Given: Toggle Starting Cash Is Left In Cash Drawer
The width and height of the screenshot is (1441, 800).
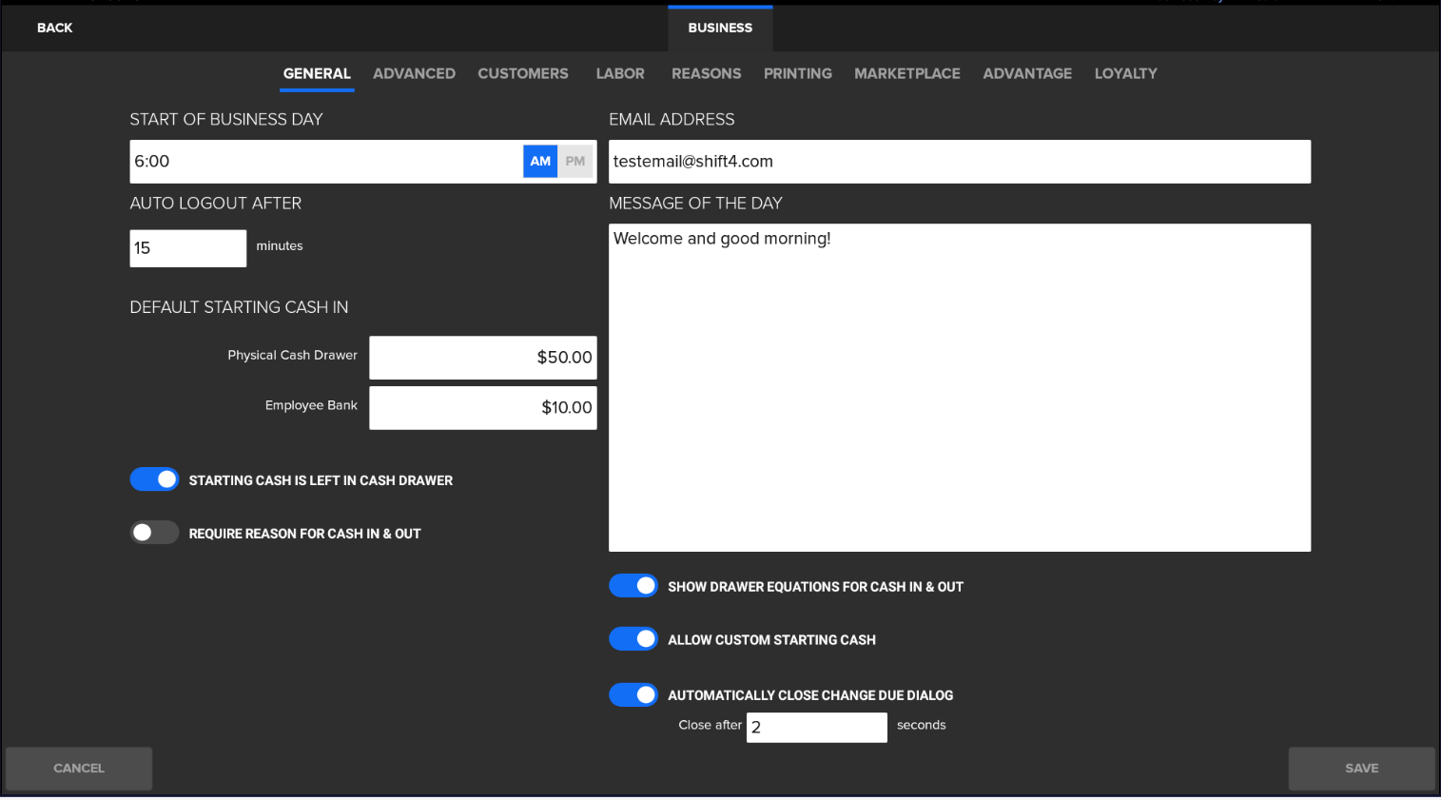Looking at the screenshot, I should 154,479.
